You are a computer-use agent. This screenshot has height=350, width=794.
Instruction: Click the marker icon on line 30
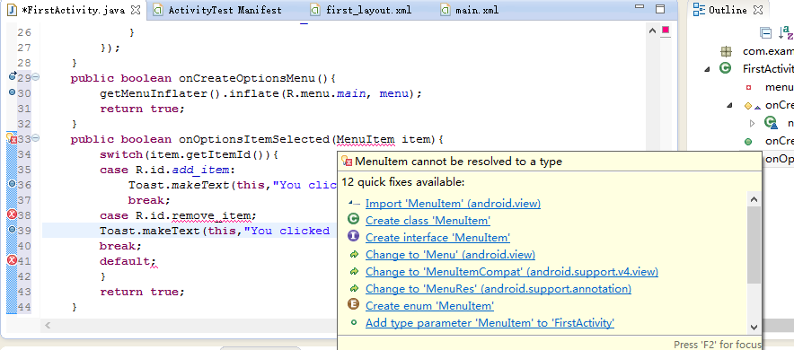[13, 92]
